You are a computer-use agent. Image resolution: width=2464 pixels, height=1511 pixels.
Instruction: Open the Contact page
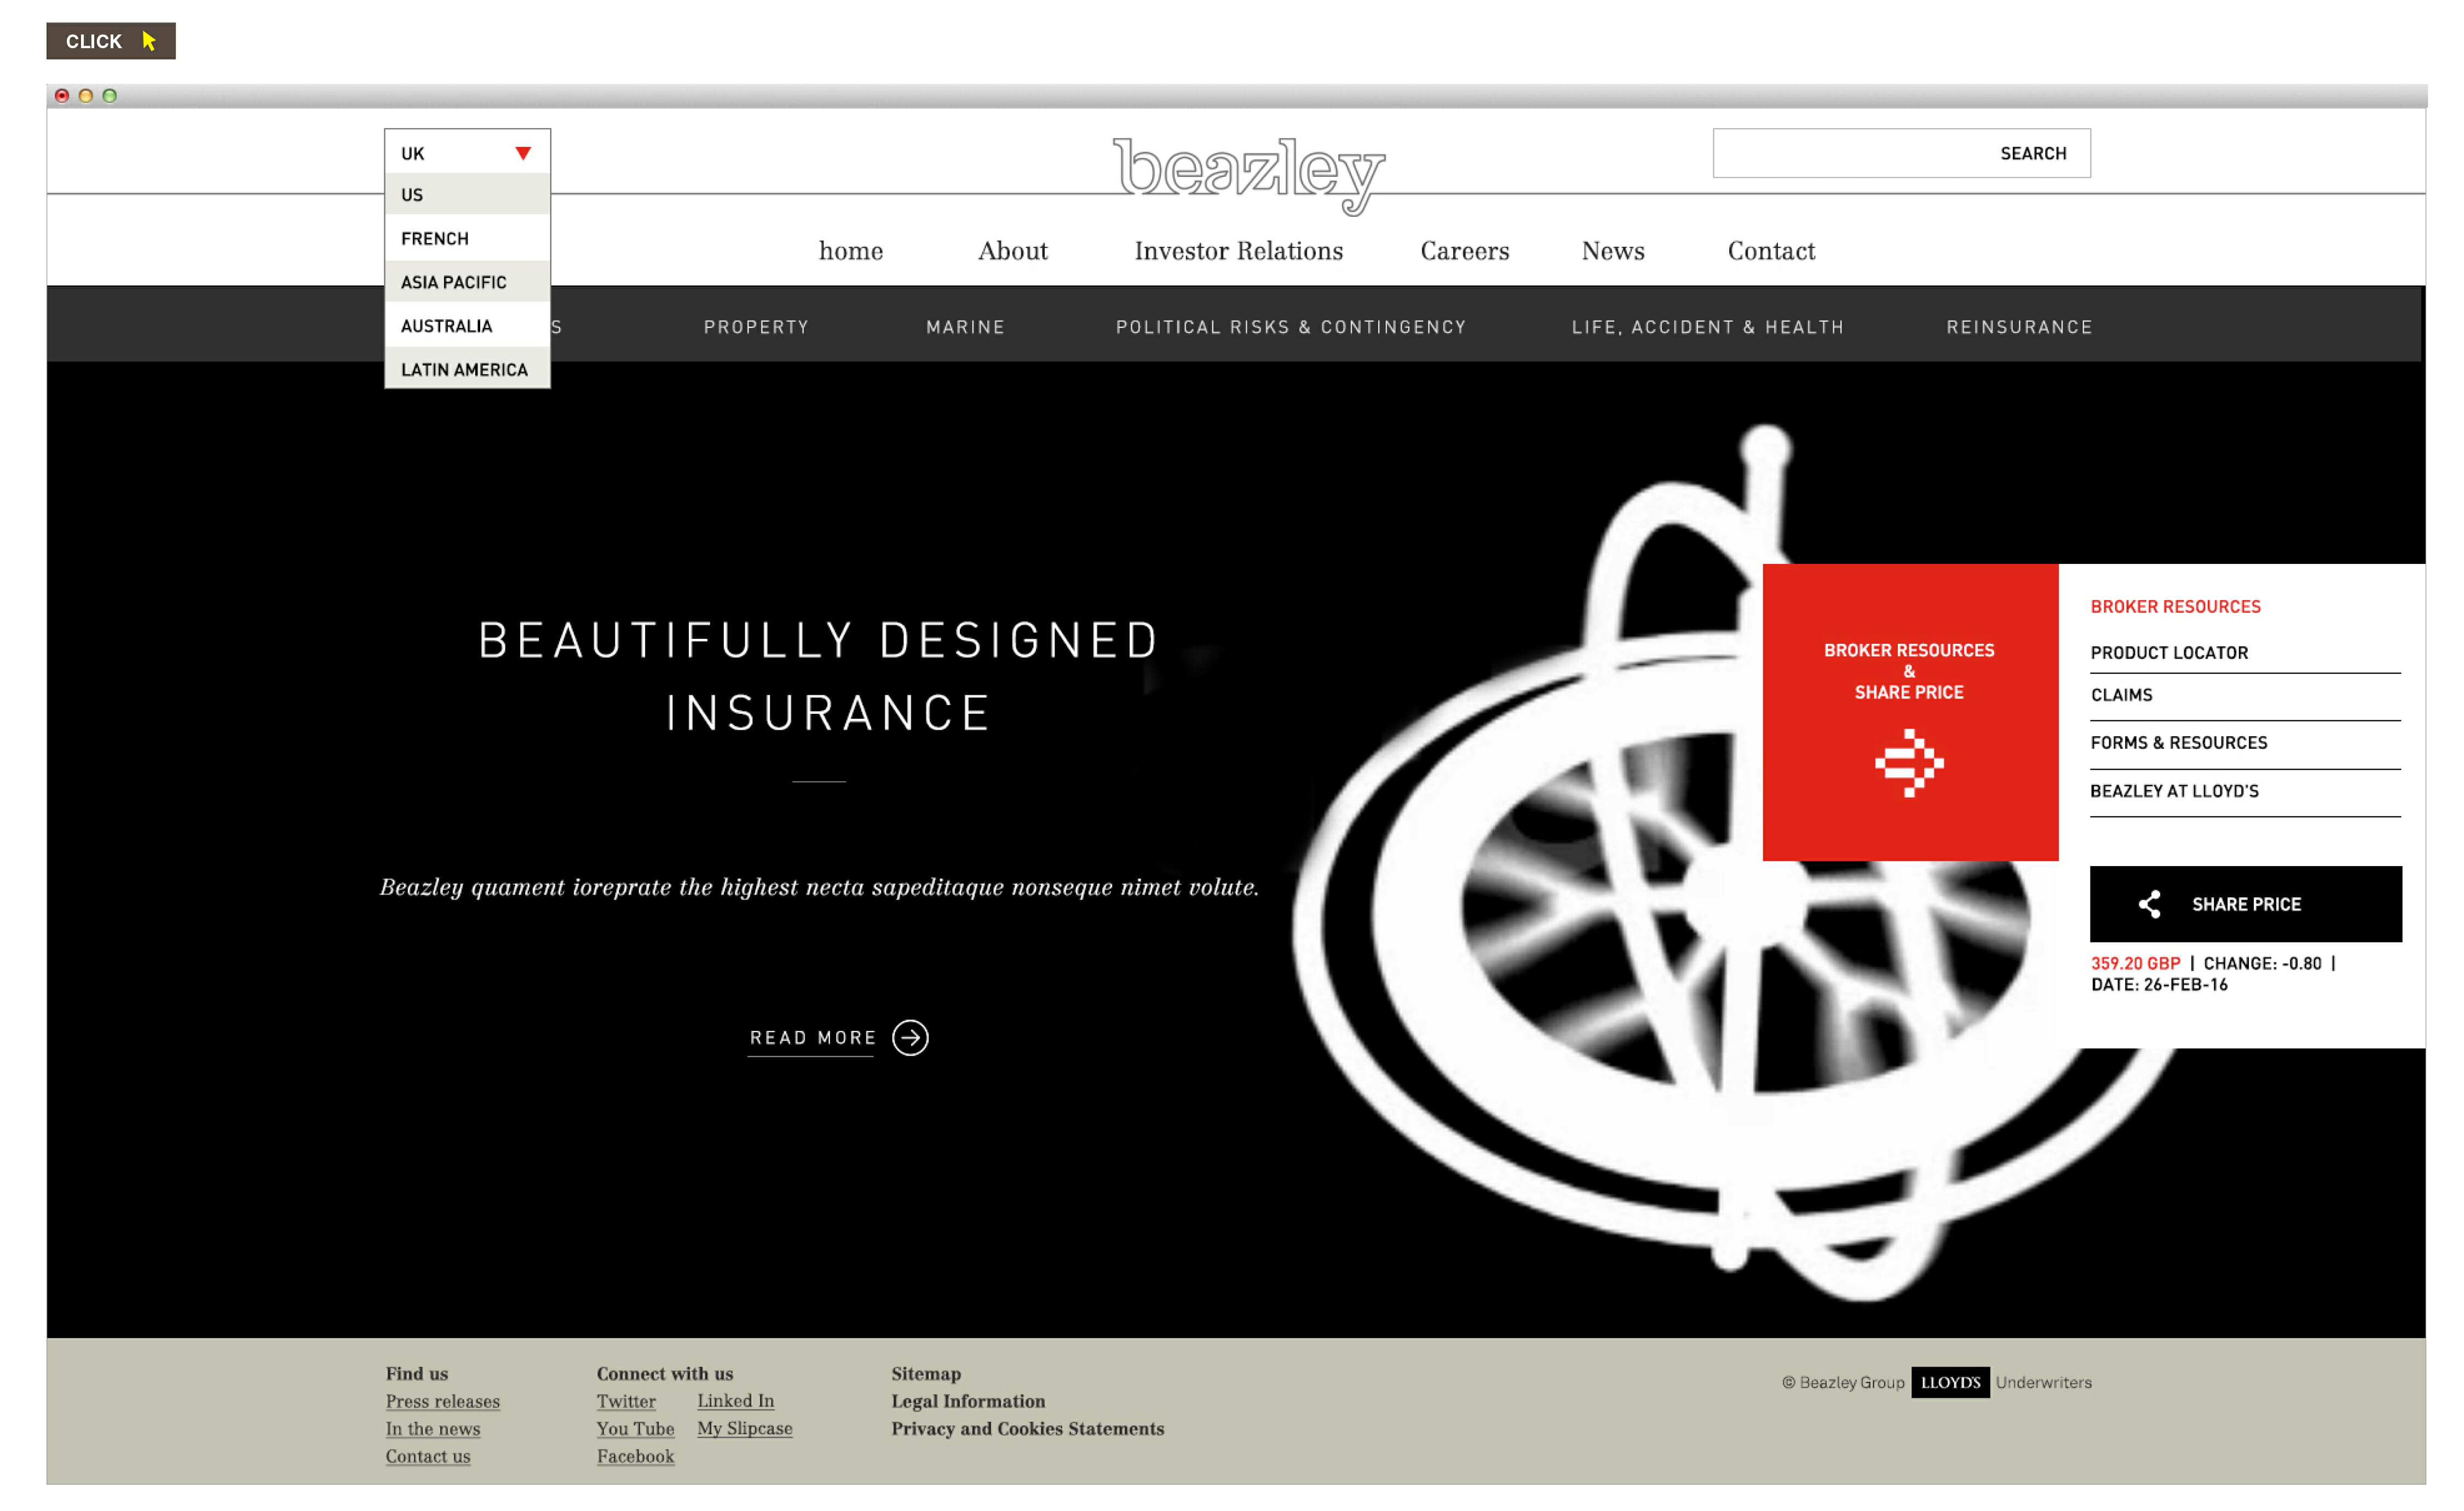pyautogui.click(x=1771, y=251)
